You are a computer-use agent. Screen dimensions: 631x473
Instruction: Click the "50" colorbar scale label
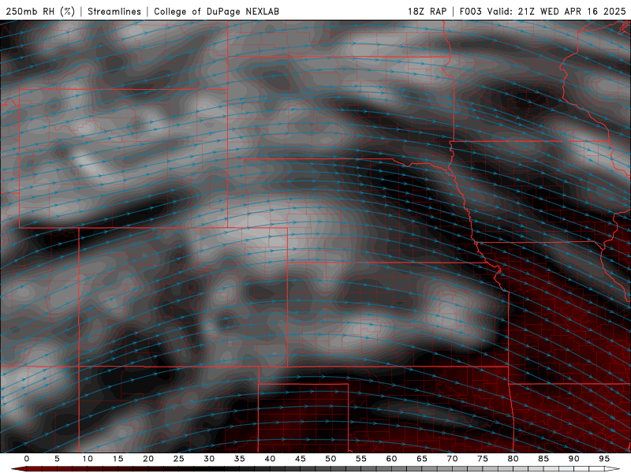330,459
